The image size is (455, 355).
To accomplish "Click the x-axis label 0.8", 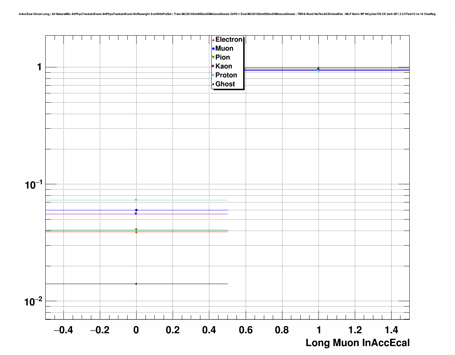I will (282, 330).
